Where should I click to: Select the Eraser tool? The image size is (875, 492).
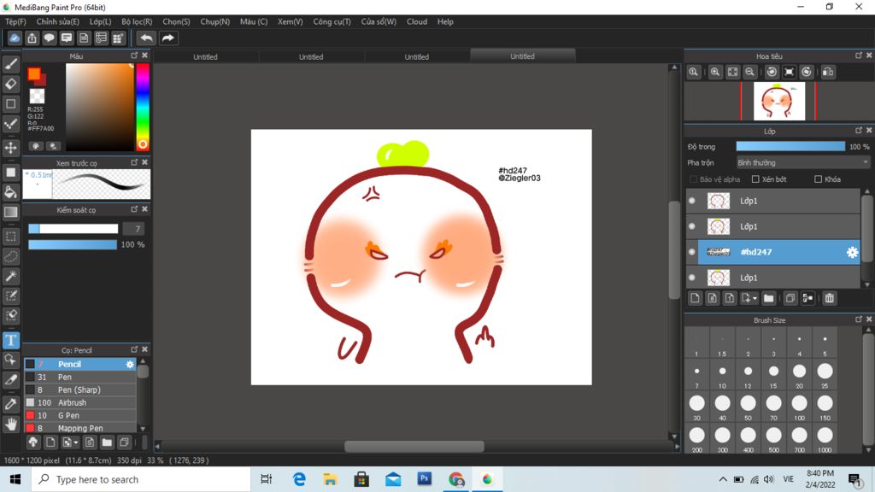(x=10, y=84)
